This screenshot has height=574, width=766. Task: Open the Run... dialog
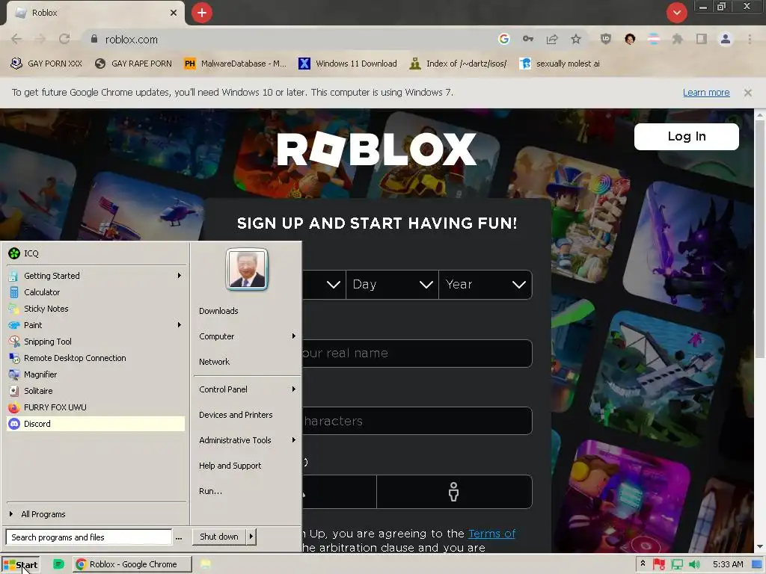click(x=210, y=491)
